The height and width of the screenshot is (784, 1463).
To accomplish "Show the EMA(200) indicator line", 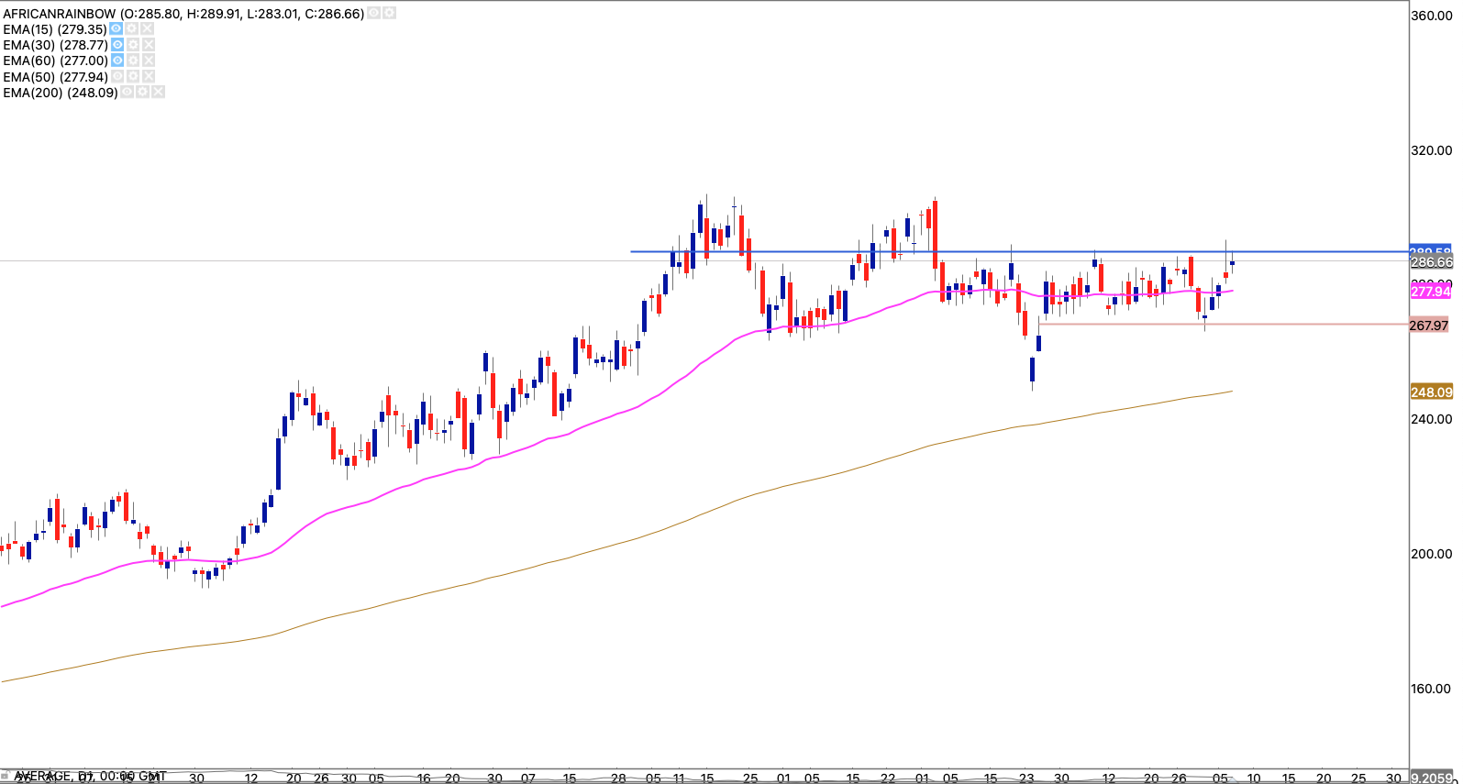I will point(127,93).
